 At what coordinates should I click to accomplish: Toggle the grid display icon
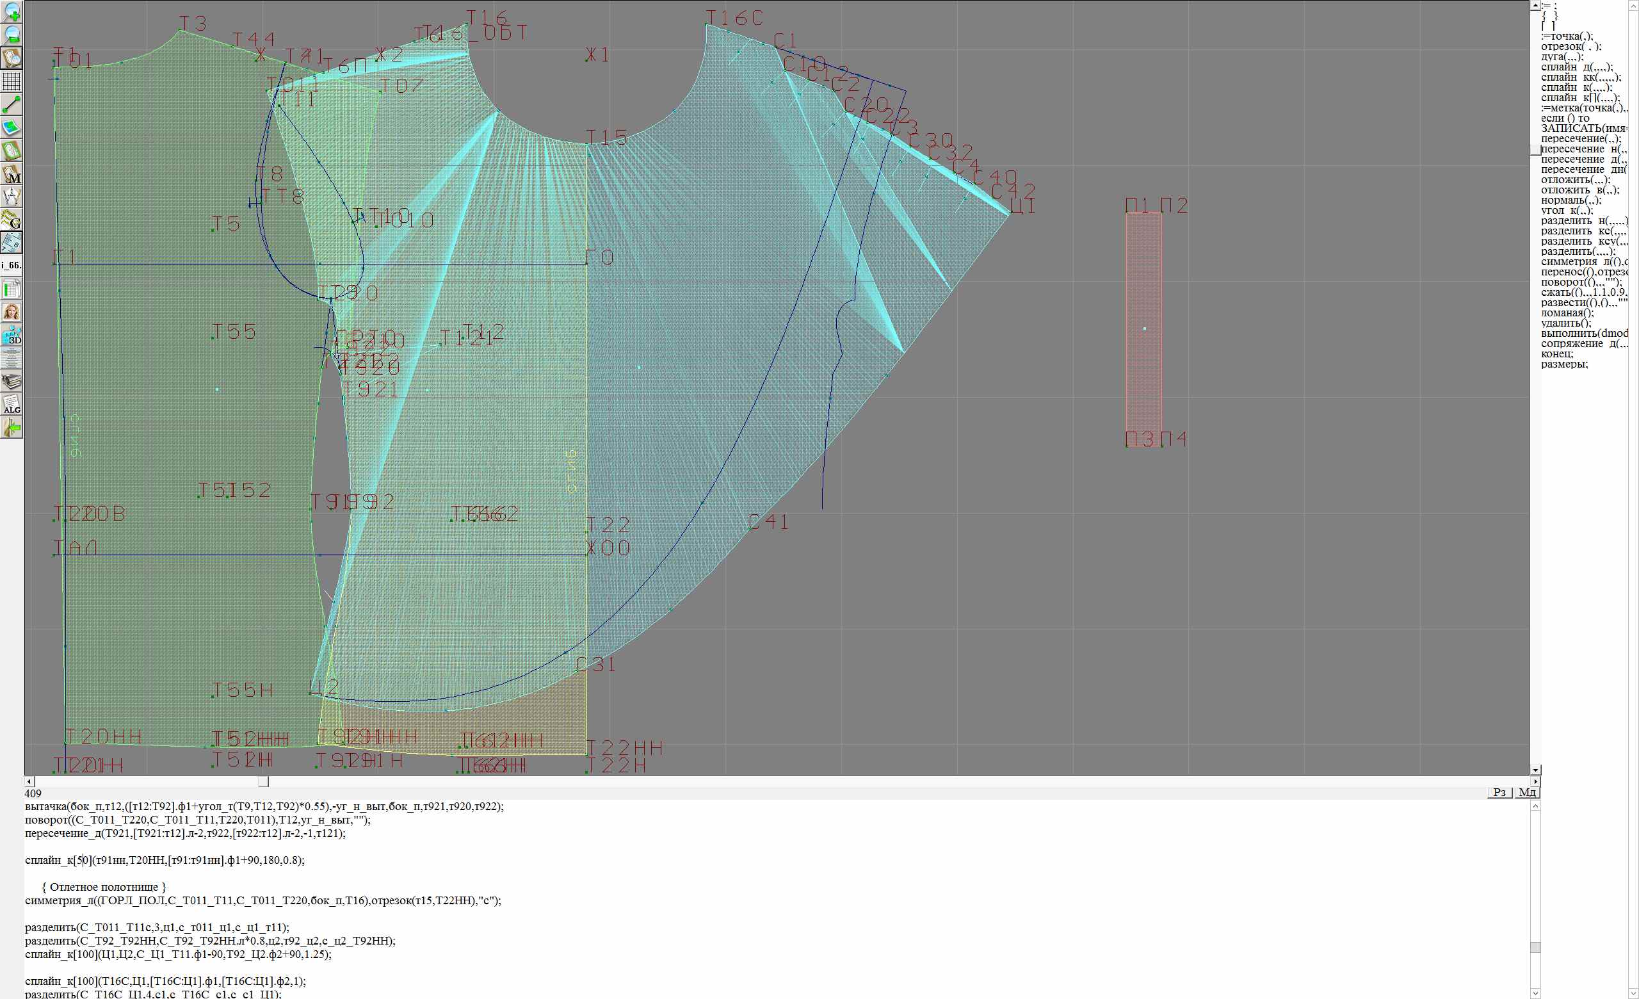point(12,81)
